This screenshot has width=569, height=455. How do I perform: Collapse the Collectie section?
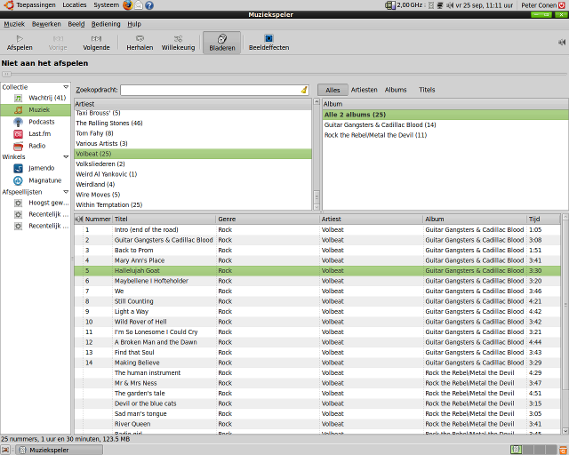pos(66,87)
